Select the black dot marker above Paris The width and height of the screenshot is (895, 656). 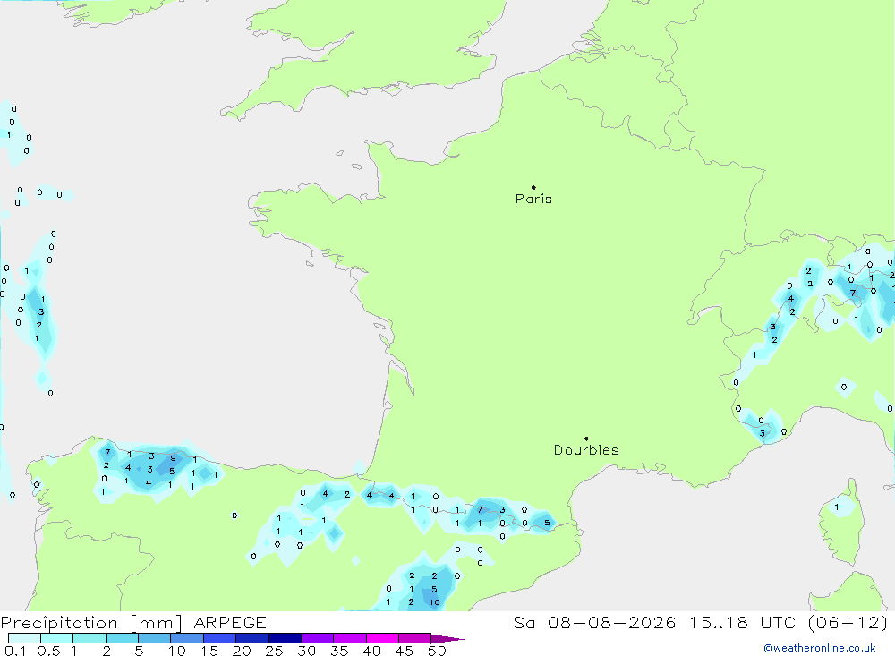(533, 187)
